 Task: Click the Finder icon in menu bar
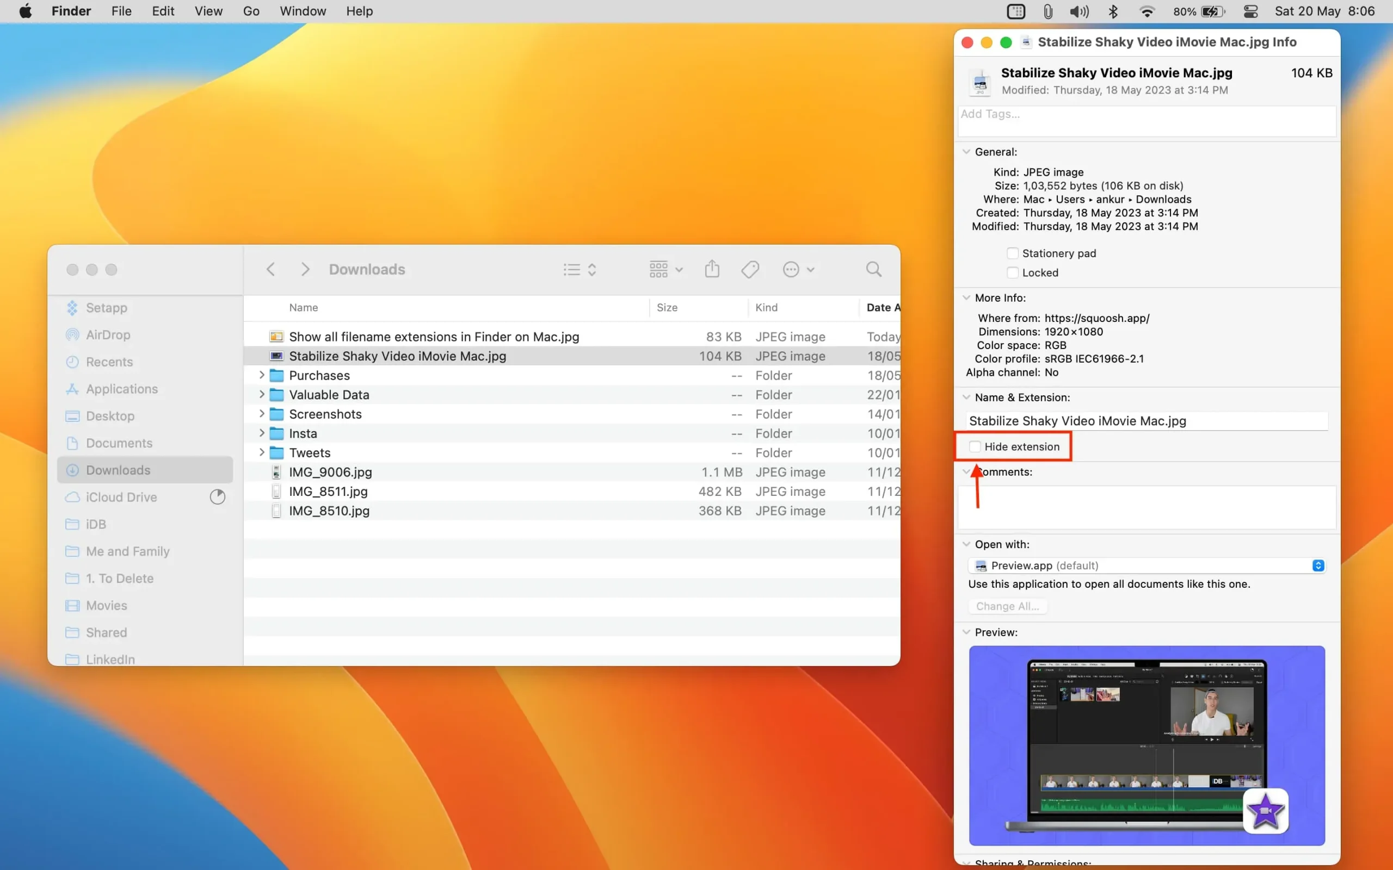[x=71, y=11]
